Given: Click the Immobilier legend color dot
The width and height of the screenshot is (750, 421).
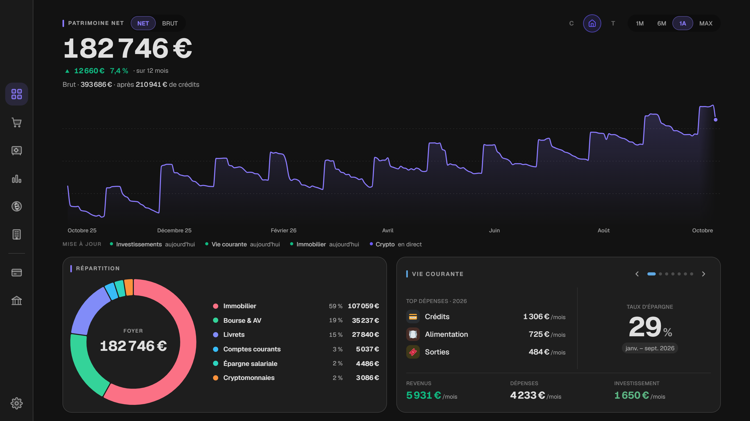Looking at the screenshot, I should point(215,306).
